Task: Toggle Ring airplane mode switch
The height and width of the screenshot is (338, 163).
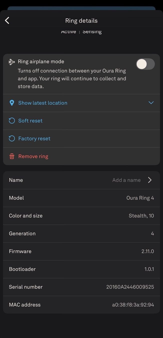Action: [145, 64]
